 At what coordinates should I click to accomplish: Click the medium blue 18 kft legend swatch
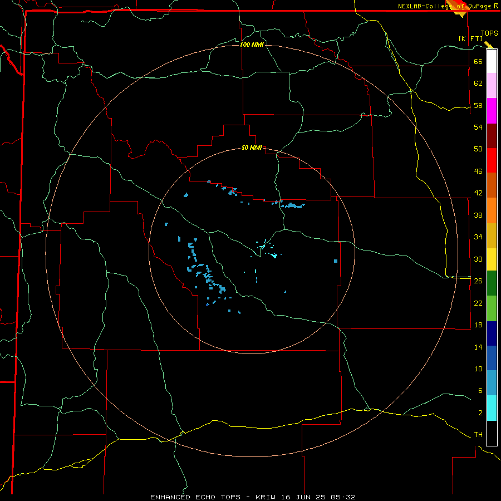[492, 358]
